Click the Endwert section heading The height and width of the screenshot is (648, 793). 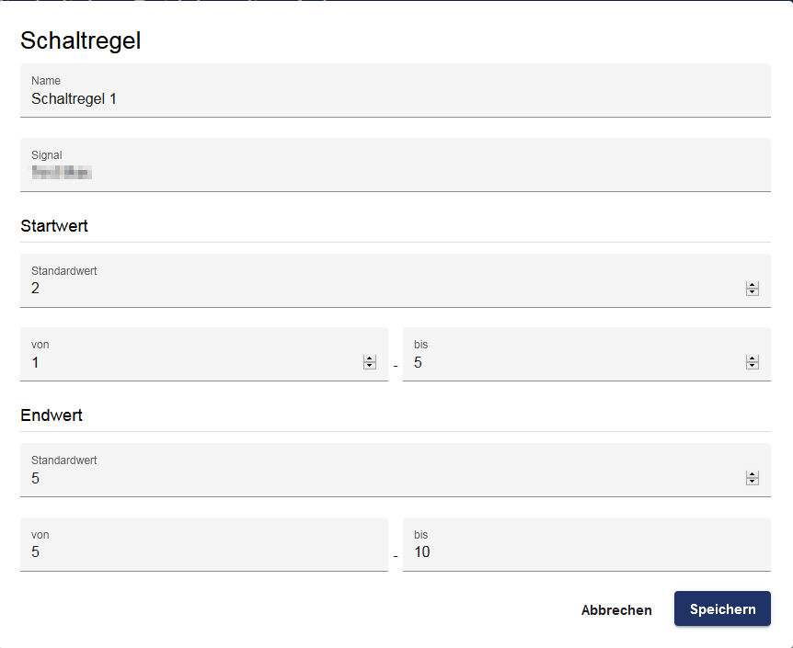point(52,415)
